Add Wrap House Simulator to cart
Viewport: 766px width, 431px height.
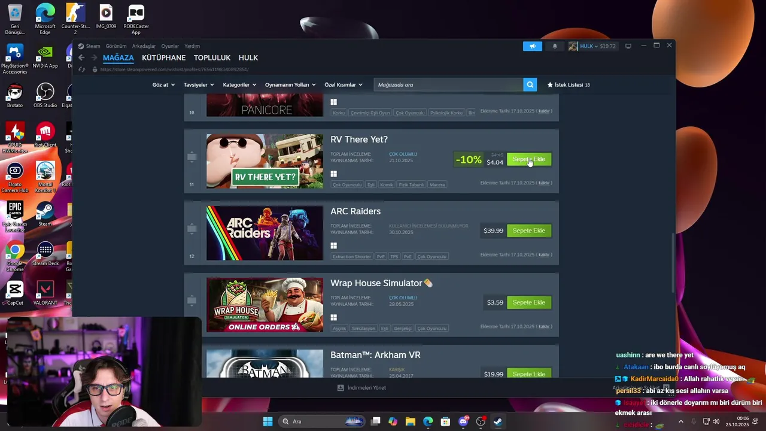[x=529, y=302]
